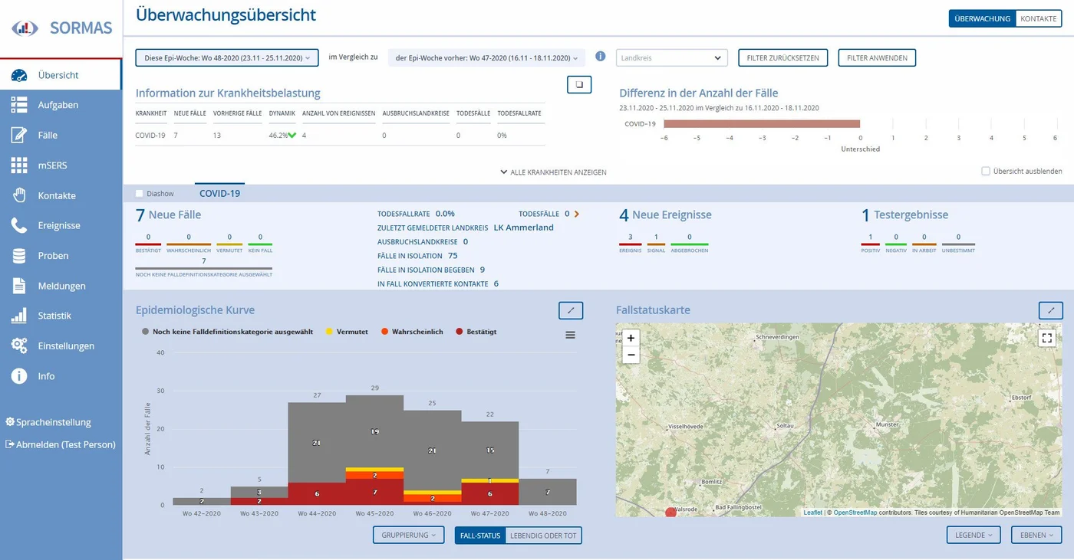Open Proben database icon
1074x560 pixels.
click(19, 256)
